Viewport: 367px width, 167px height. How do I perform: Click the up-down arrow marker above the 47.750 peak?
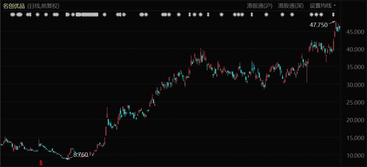pos(333,14)
